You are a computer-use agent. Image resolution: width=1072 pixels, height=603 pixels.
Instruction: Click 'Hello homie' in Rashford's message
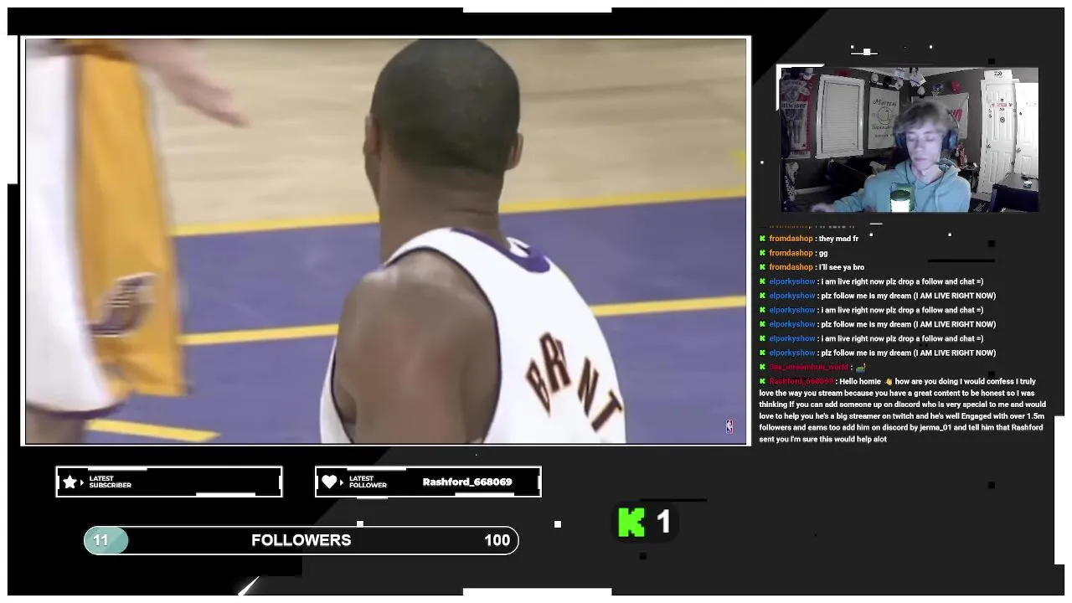(860, 381)
